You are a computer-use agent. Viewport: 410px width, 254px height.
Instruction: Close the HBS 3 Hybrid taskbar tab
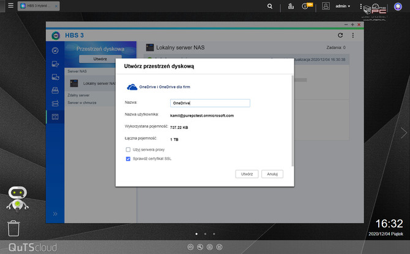pos(56,6)
